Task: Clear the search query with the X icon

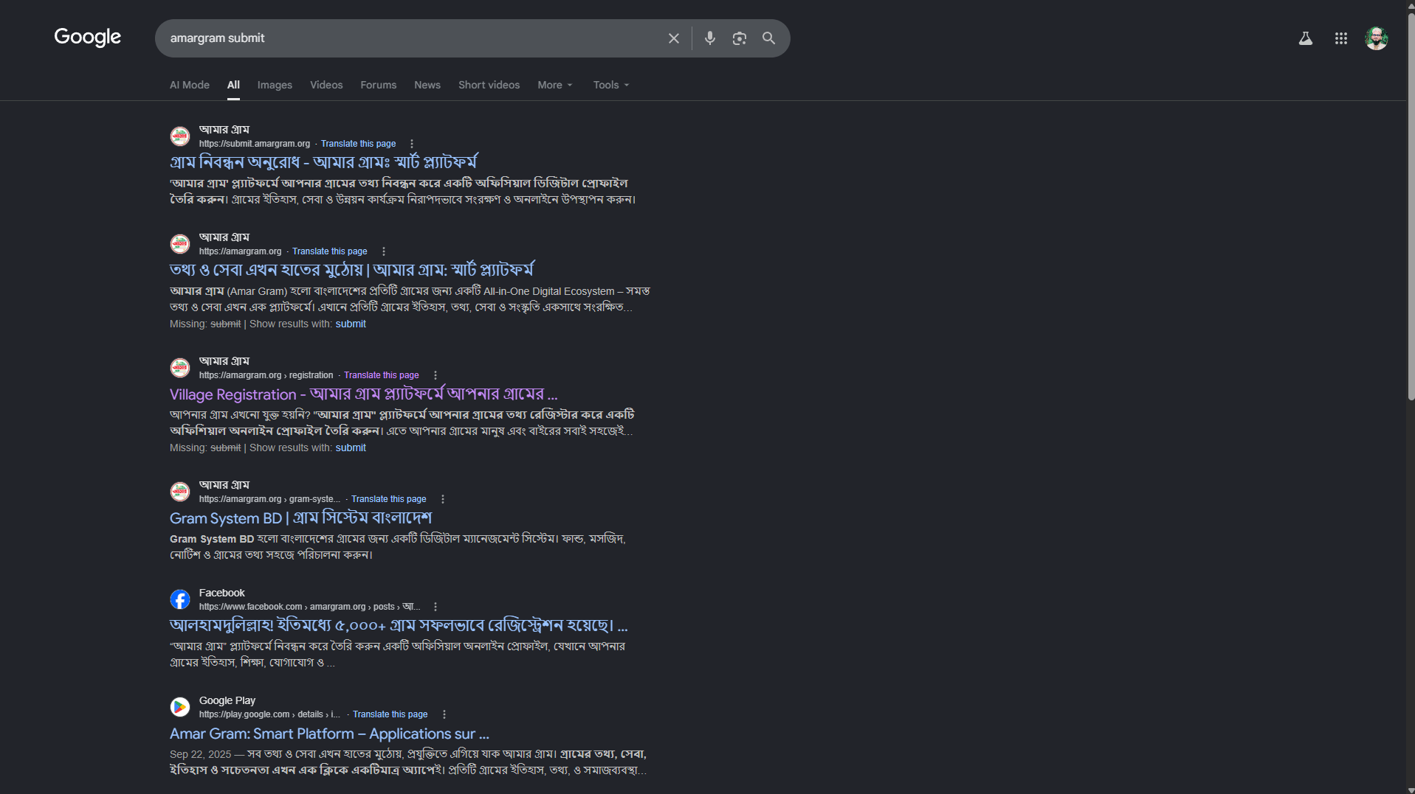Action: click(673, 38)
